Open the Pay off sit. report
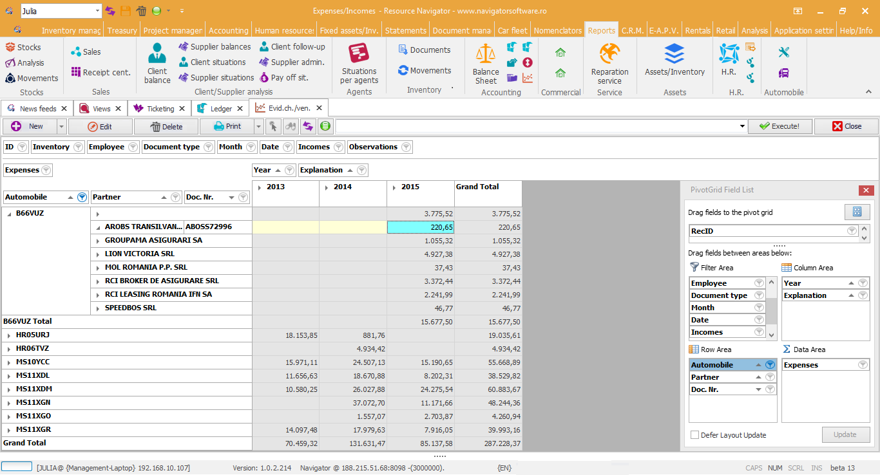This screenshot has width=880, height=475. pyautogui.click(x=284, y=78)
